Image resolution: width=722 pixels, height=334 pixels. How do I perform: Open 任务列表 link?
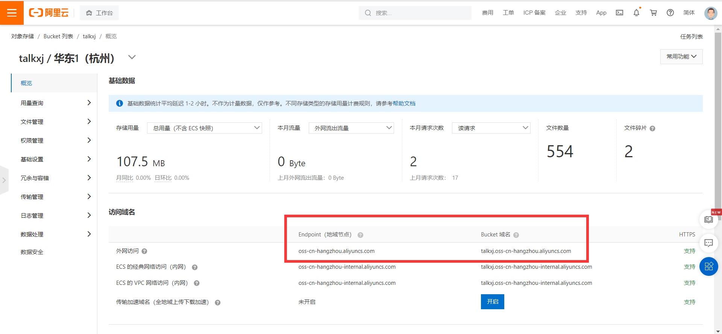tap(691, 36)
